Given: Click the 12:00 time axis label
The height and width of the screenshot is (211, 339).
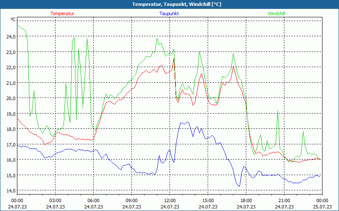Looking at the screenshot, I should coord(170,201).
